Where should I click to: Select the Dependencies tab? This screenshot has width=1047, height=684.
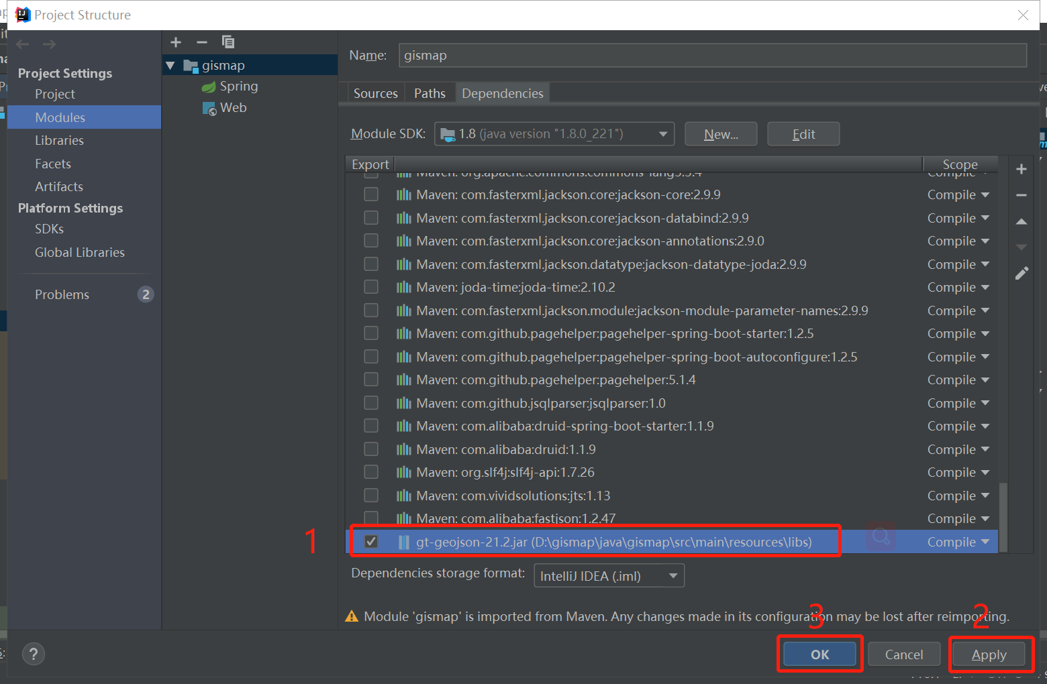pyautogui.click(x=503, y=93)
